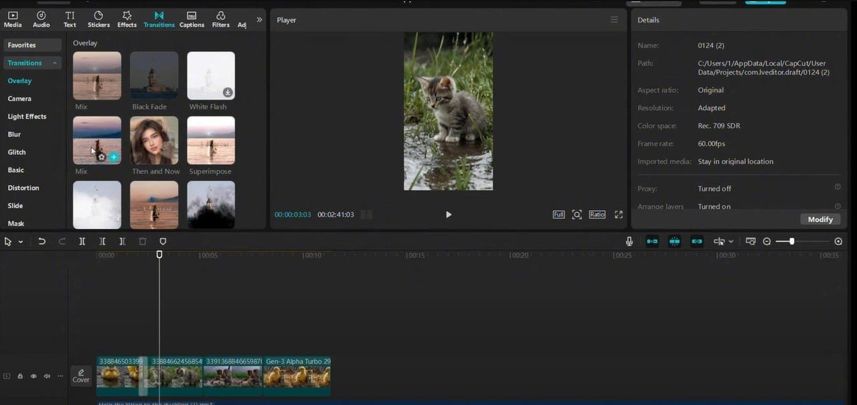Show Proxy info tooltip icon
857x405 pixels.
[838, 187]
